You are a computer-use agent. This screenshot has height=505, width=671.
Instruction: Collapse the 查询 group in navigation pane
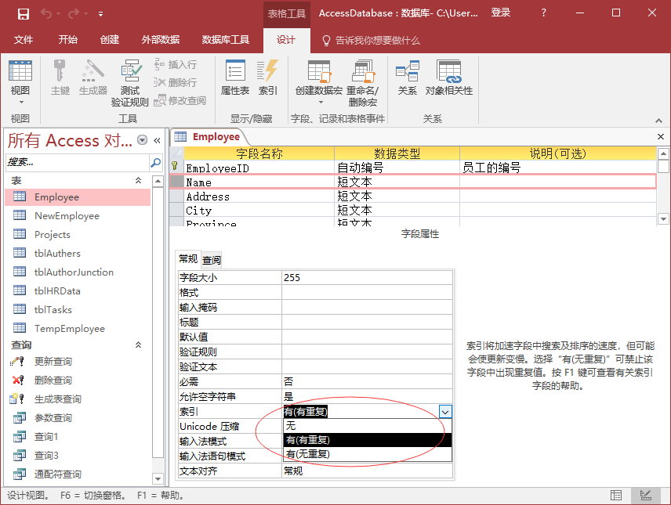(x=139, y=345)
